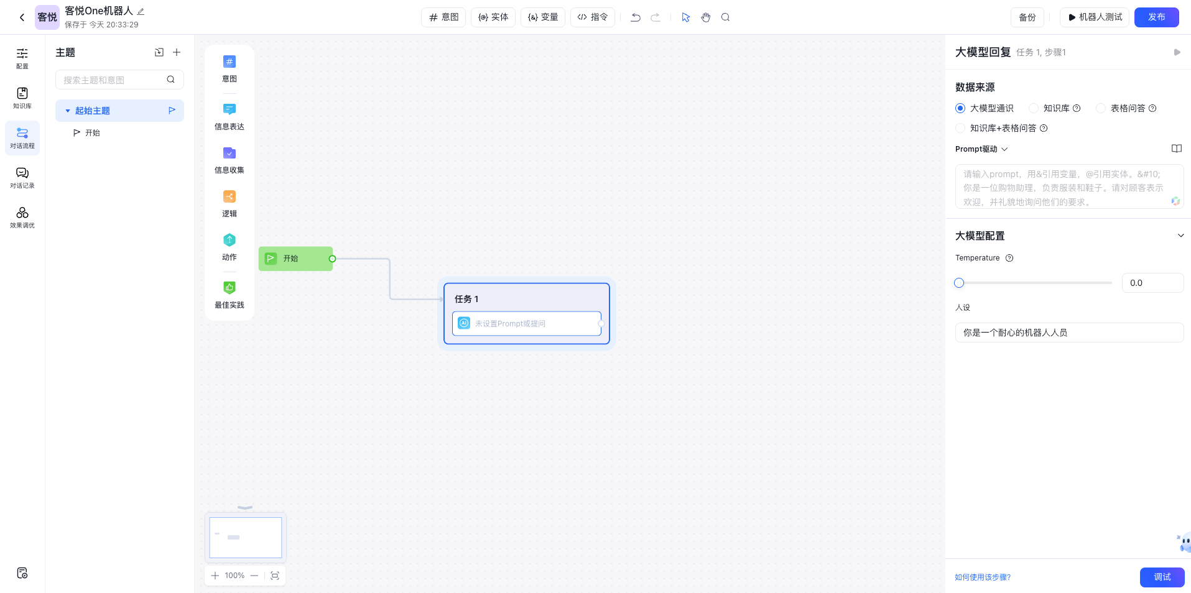Choose the 动作 node icon

pos(229,240)
